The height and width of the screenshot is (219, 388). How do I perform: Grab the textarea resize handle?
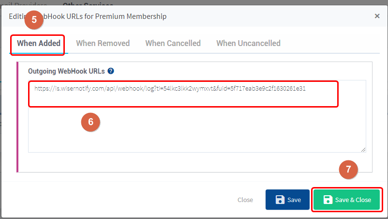363,150
